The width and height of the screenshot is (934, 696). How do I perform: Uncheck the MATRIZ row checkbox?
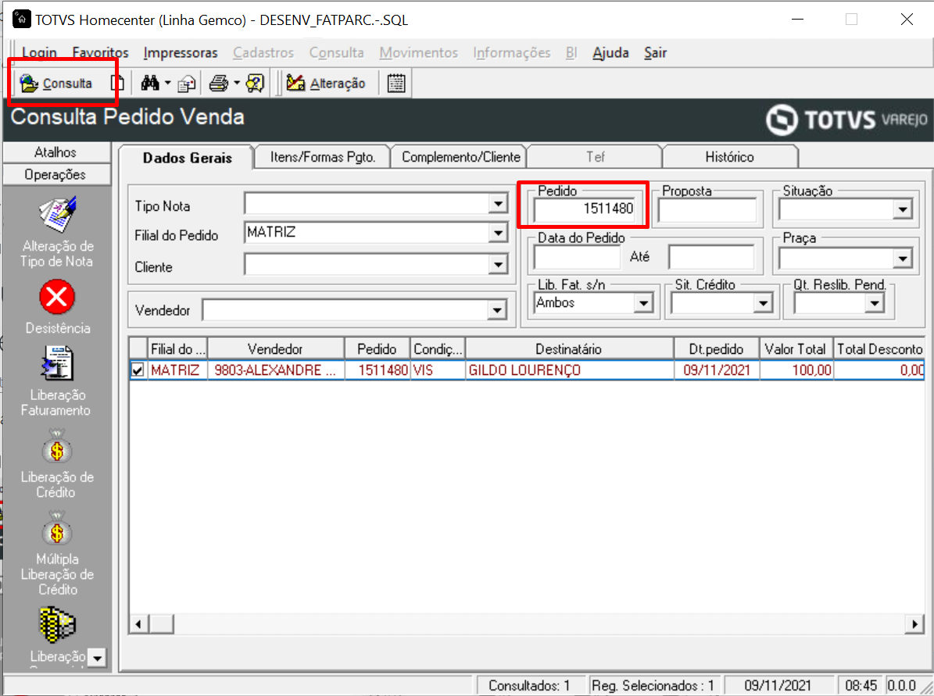(x=138, y=370)
